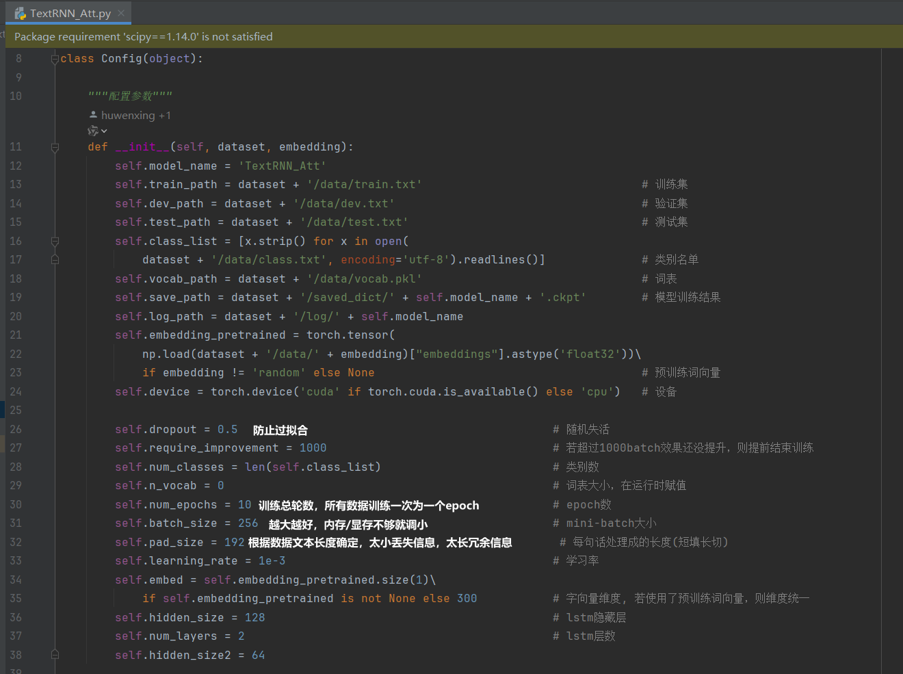The width and height of the screenshot is (903, 674).
Task: Click the hidden_size2 value 64
Action: [x=258, y=656]
